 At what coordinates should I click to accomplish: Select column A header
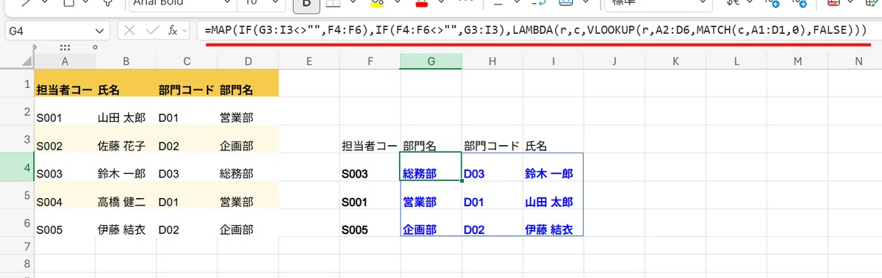pos(65,62)
